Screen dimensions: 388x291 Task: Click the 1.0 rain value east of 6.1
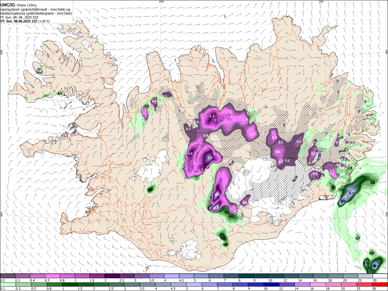coord(373,183)
